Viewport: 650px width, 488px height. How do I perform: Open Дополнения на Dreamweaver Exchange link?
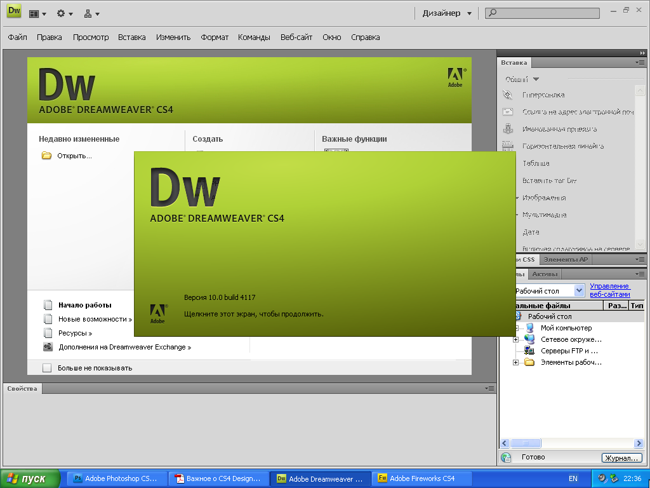point(125,348)
